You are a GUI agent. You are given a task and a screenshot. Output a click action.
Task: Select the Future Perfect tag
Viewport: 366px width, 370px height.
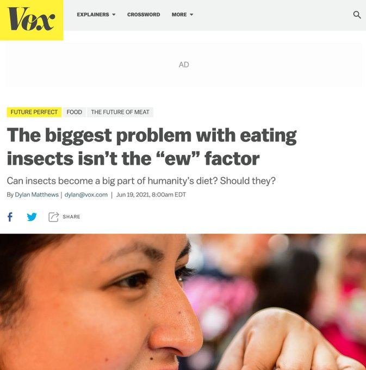[x=34, y=112]
